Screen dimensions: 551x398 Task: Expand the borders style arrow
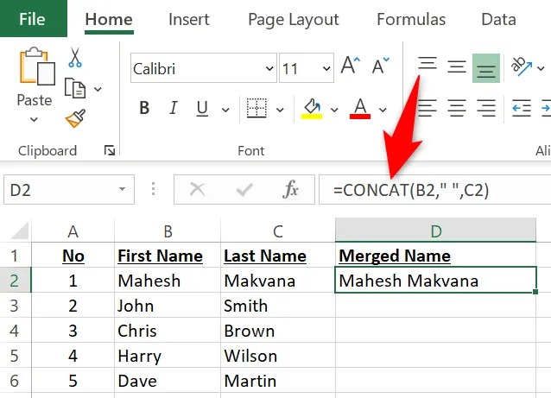pyautogui.click(x=280, y=110)
